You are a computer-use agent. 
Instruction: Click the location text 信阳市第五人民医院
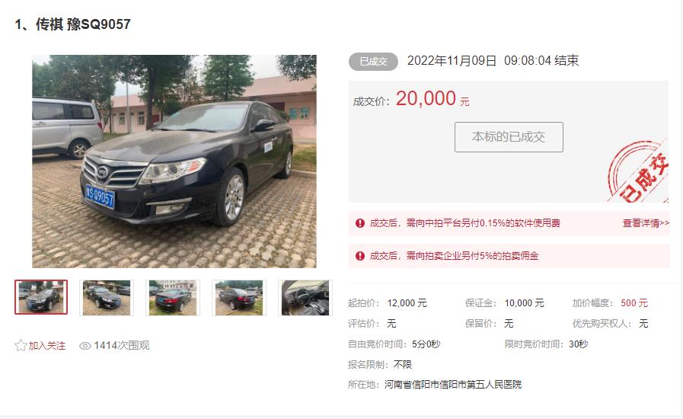tap(480, 385)
